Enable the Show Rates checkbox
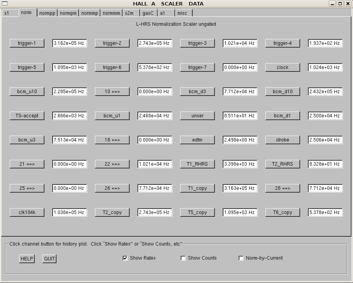The image size is (353, 283). pyautogui.click(x=125, y=258)
